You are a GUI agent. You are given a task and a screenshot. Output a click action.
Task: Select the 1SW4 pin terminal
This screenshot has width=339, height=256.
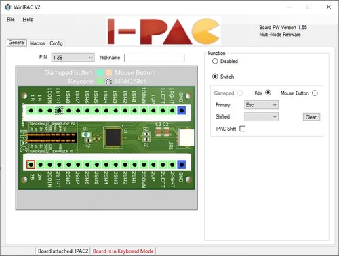click(x=106, y=110)
